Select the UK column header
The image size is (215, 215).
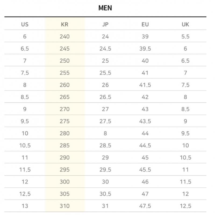pos(185,24)
